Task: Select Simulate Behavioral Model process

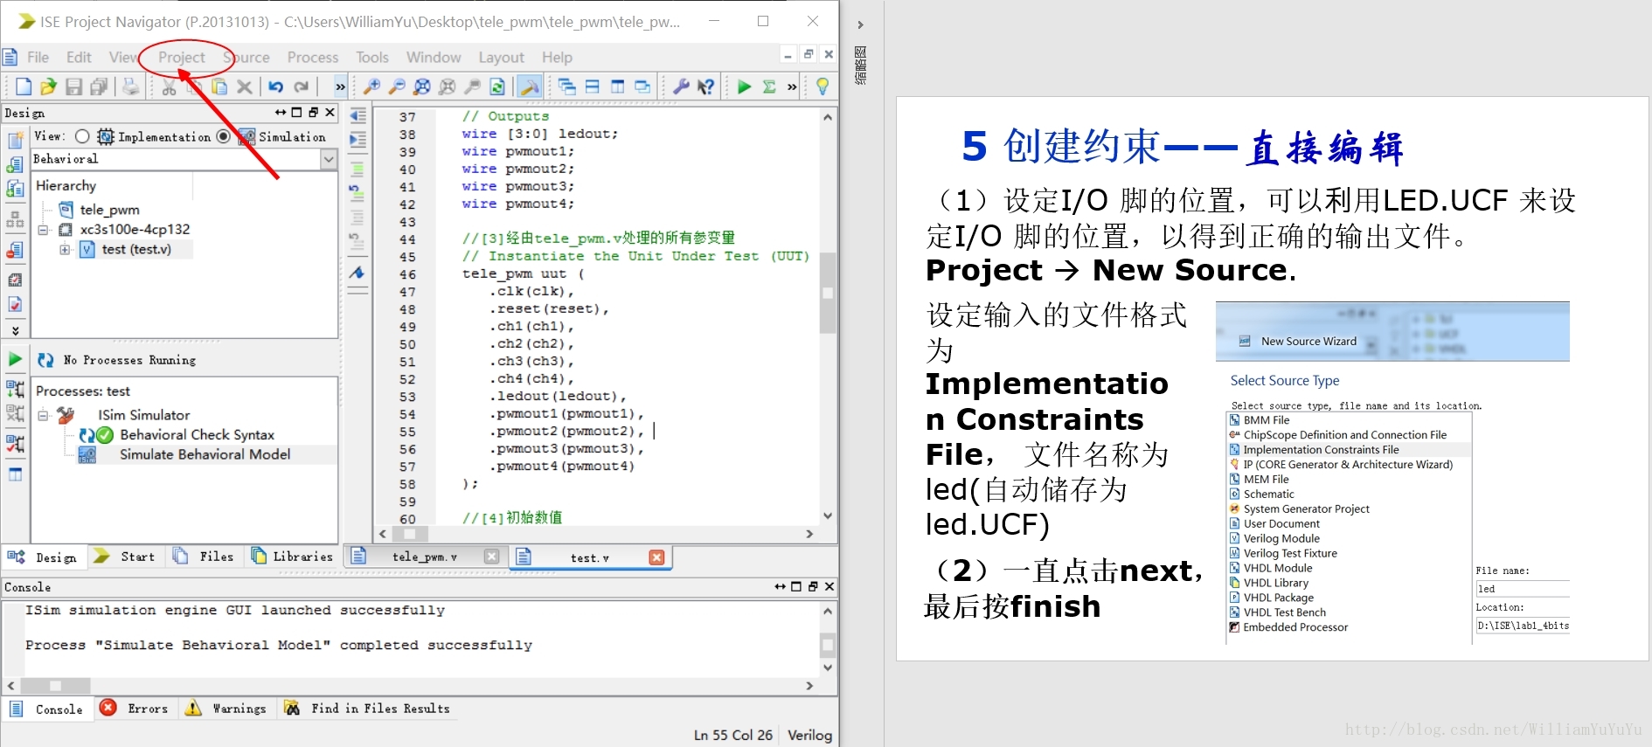Action: (x=205, y=454)
